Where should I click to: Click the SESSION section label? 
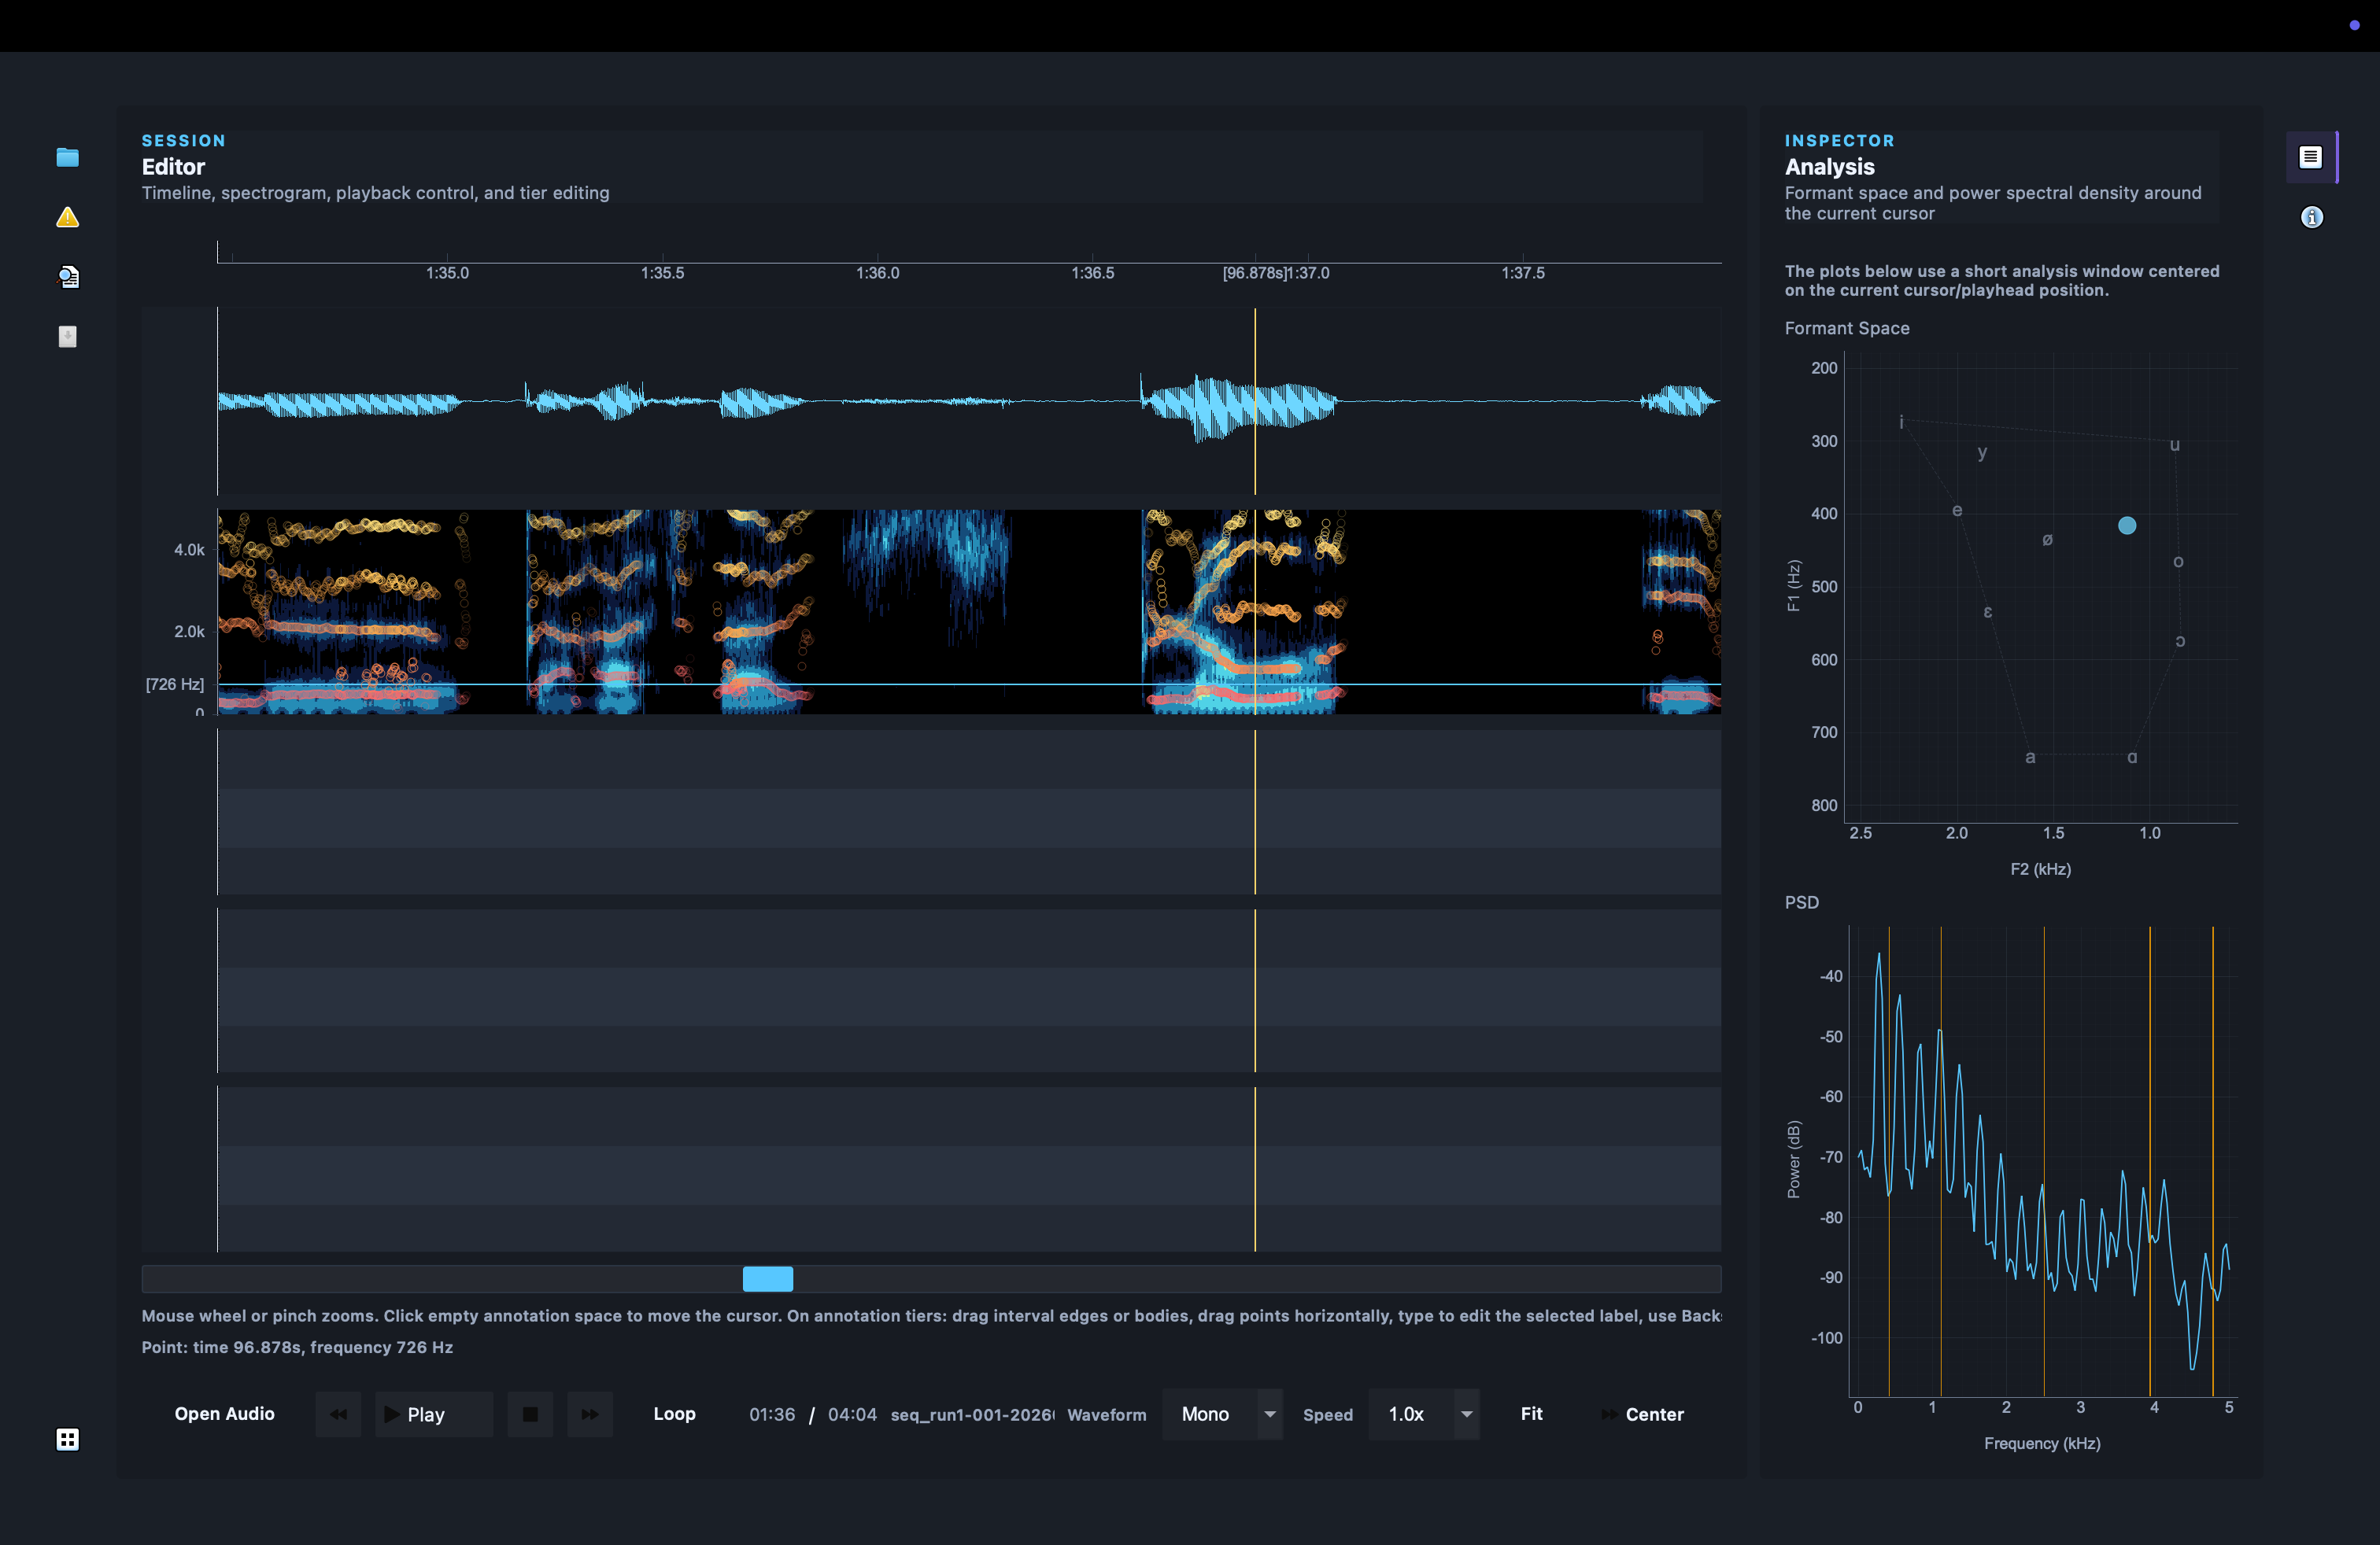point(183,141)
